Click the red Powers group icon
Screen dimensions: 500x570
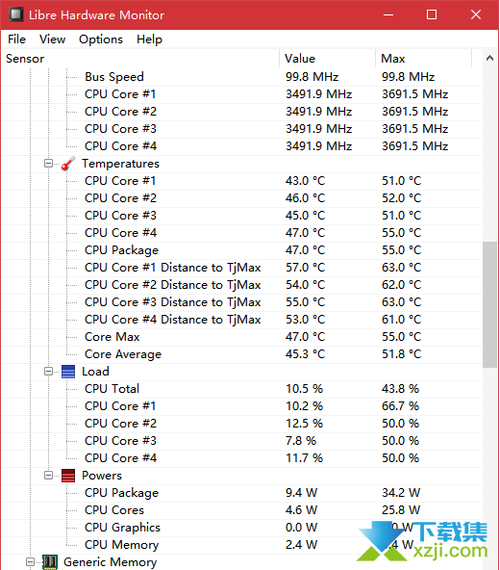pos(68,476)
